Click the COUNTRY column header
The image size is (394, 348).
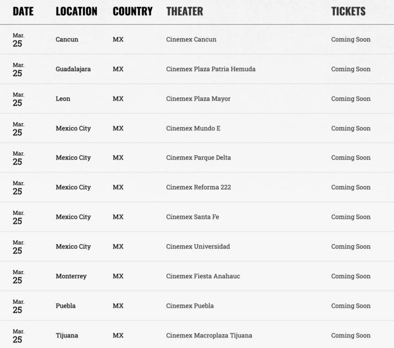[132, 11]
